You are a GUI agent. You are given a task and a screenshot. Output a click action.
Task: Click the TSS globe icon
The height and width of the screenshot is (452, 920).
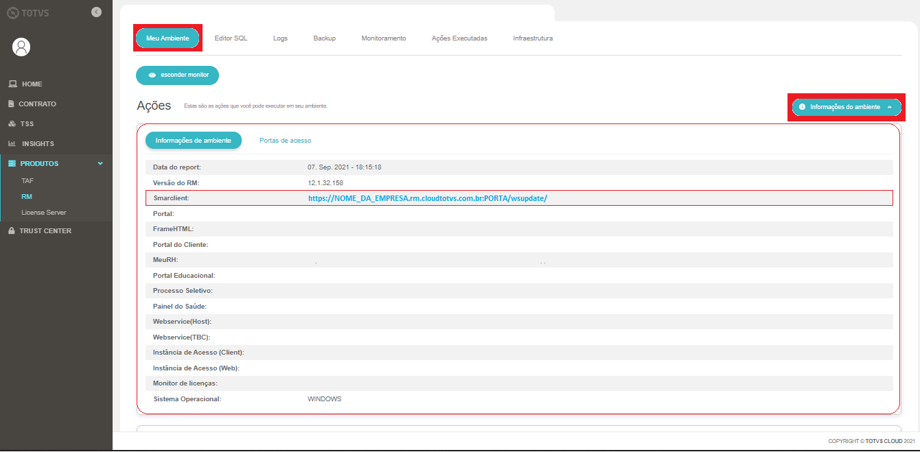12,123
